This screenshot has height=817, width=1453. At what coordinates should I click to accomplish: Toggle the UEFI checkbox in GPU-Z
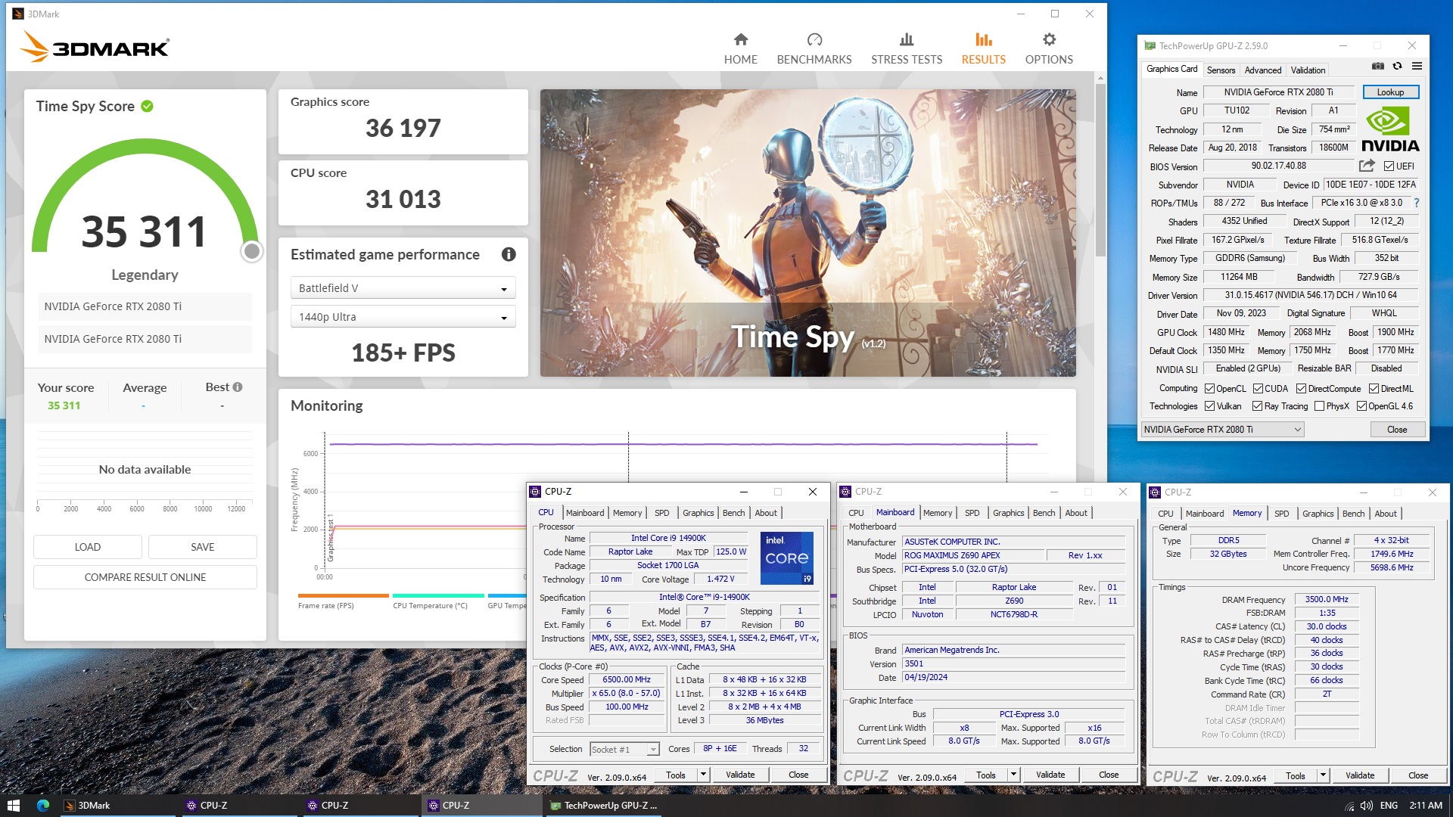click(1389, 166)
